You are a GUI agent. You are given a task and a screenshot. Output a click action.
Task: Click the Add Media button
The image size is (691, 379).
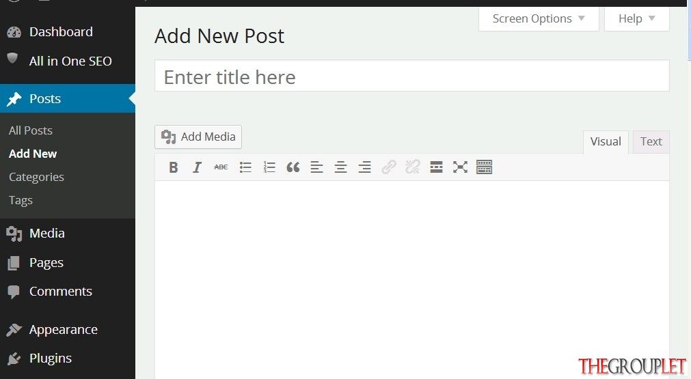[198, 137]
